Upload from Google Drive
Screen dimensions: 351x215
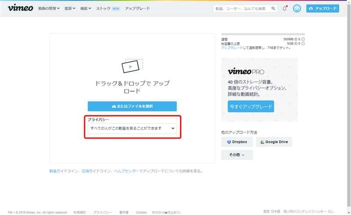[274, 142]
